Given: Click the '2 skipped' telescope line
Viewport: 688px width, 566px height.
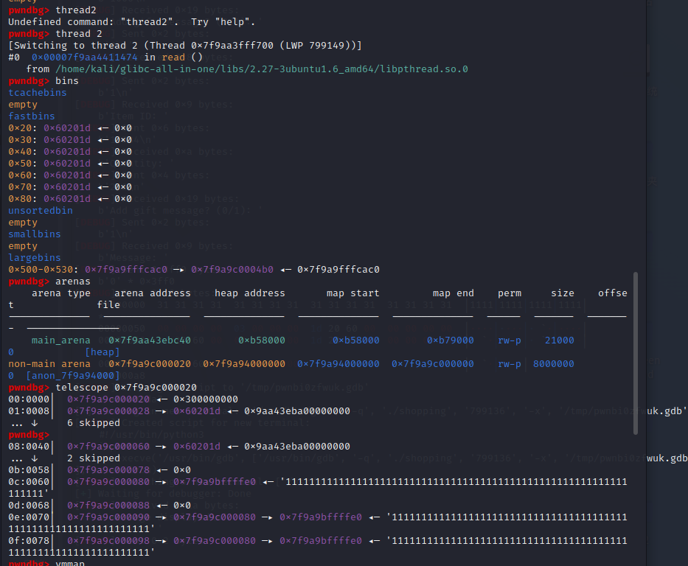Looking at the screenshot, I should pyautogui.click(x=94, y=458).
